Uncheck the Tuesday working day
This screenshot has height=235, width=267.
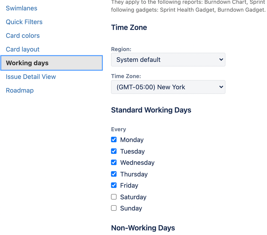point(114,151)
